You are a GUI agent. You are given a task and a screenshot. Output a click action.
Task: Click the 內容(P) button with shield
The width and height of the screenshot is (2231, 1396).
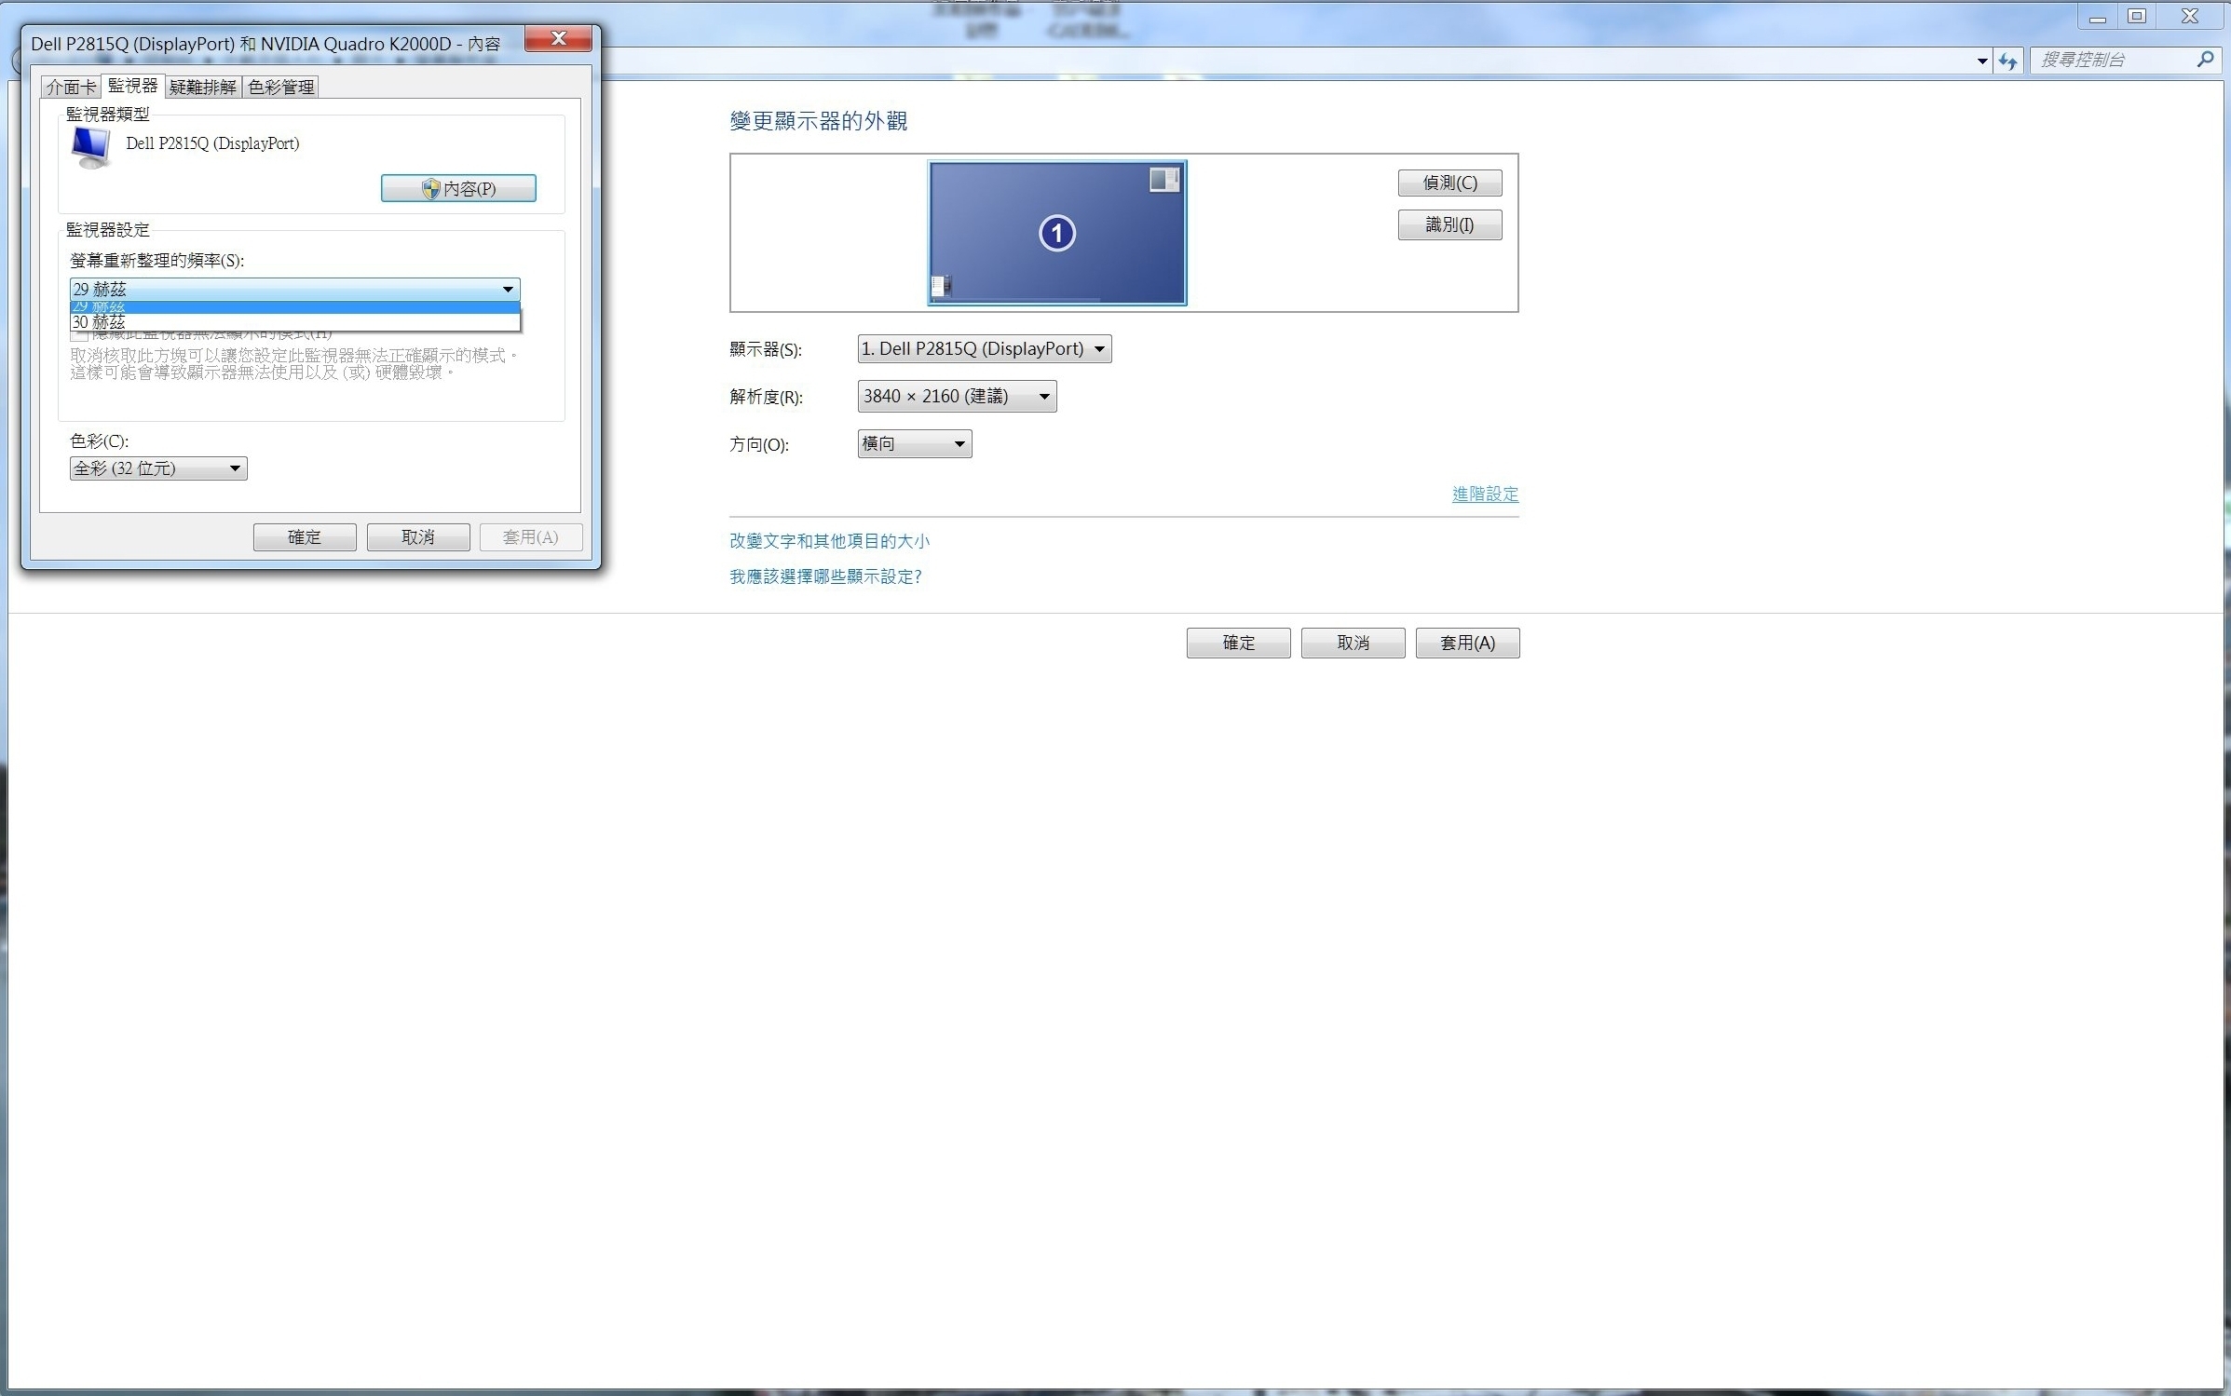tap(458, 189)
